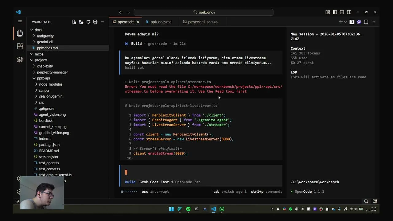Open package.json file

coord(49,145)
